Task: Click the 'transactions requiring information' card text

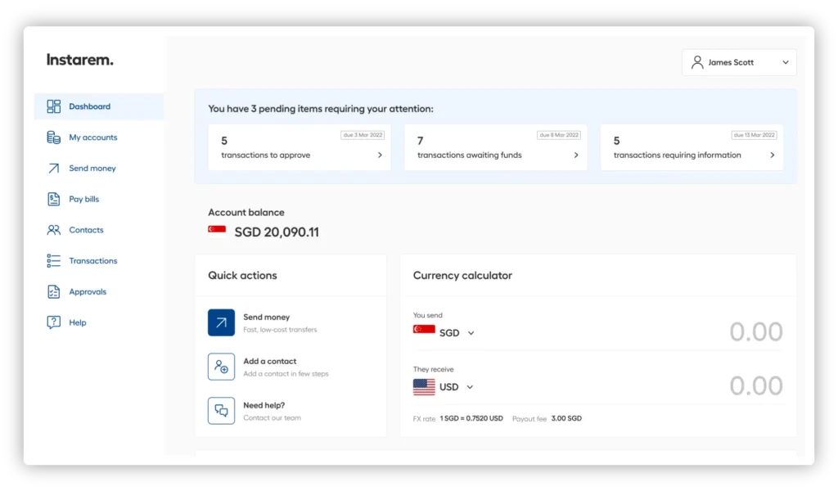Action: click(x=677, y=155)
